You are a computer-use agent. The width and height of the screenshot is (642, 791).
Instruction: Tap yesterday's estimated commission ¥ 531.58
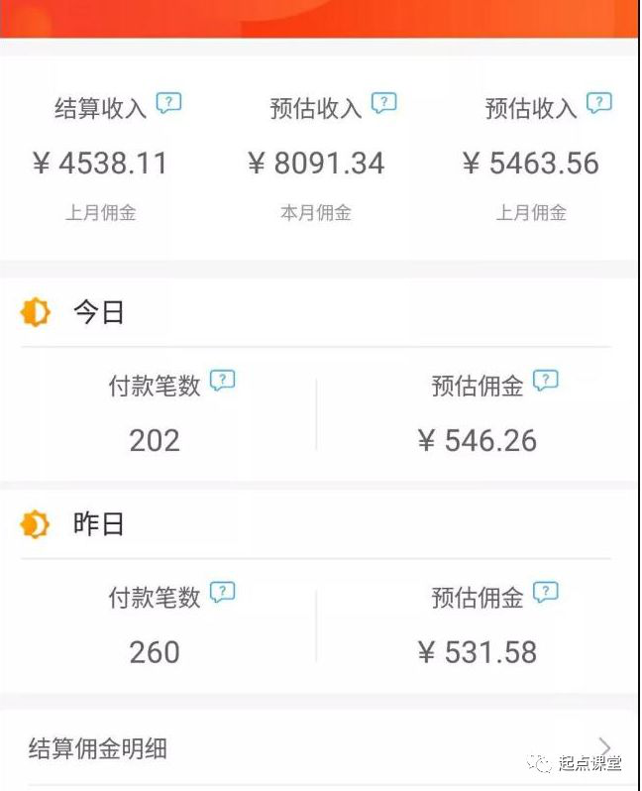tap(478, 652)
